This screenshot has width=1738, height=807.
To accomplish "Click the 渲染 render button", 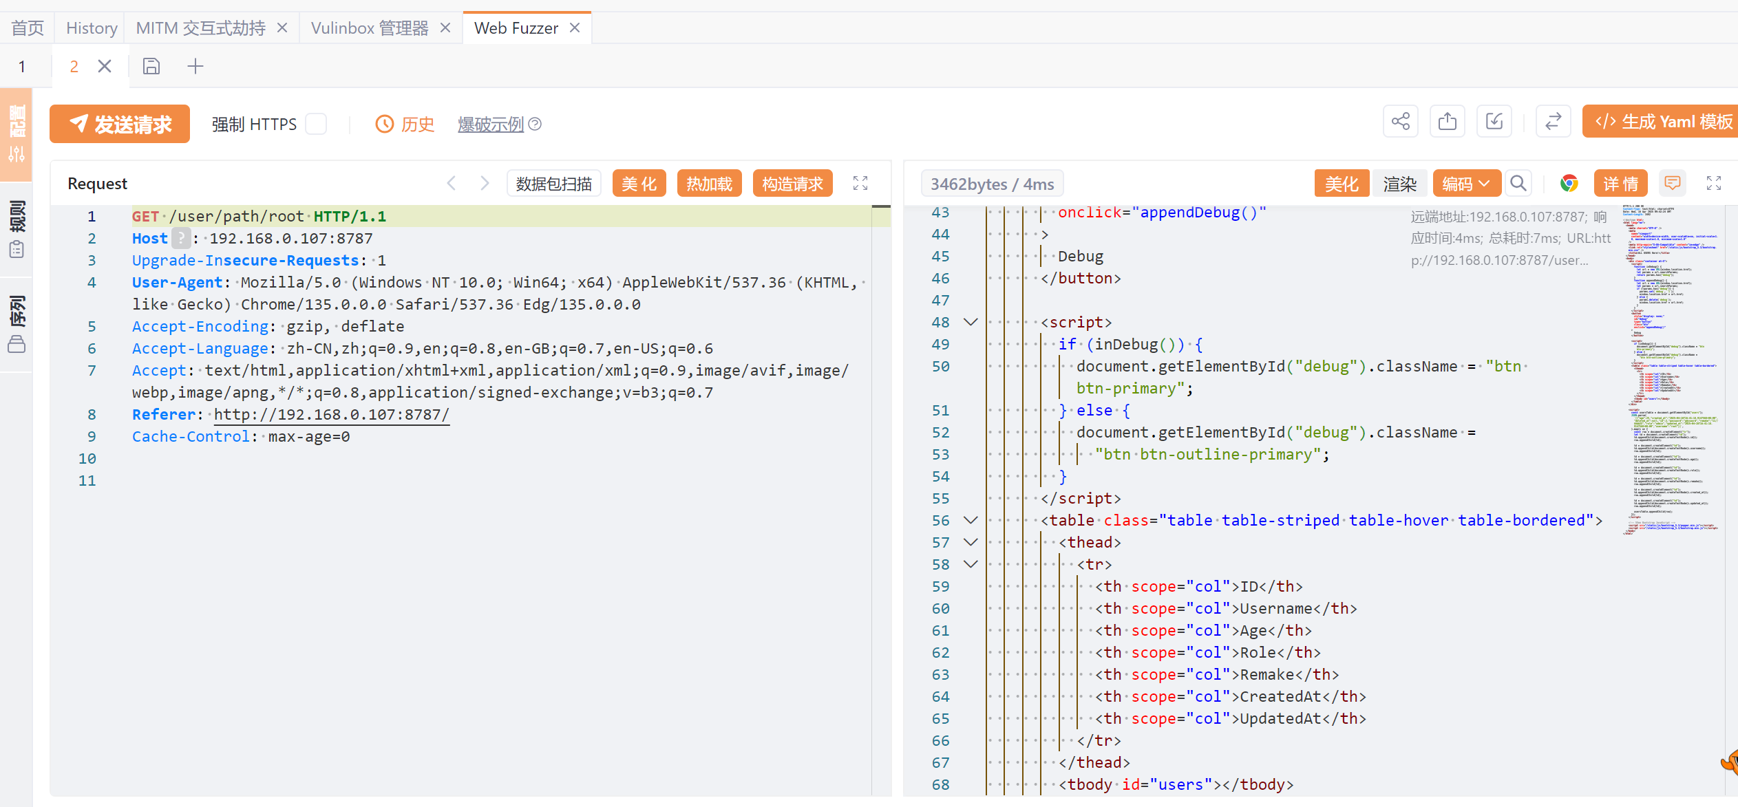I will pyautogui.click(x=1399, y=184).
